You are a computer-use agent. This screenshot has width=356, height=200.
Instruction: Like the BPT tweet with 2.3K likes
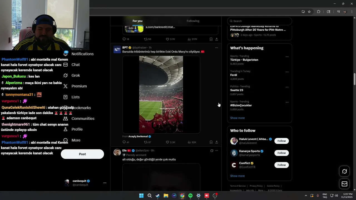[170, 142]
